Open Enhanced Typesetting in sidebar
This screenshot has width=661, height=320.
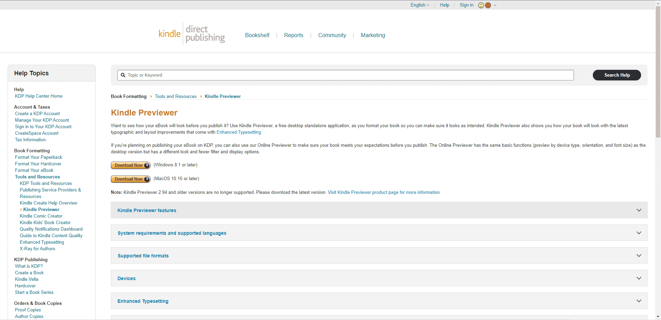click(42, 242)
